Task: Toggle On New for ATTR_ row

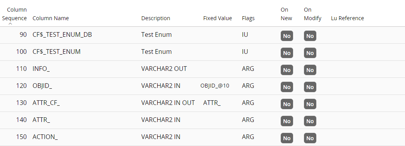Action: (287, 121)
